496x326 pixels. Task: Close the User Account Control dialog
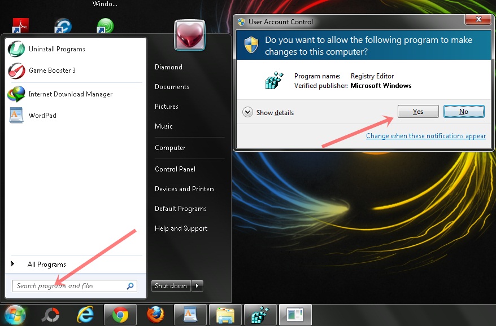[478, 19]
